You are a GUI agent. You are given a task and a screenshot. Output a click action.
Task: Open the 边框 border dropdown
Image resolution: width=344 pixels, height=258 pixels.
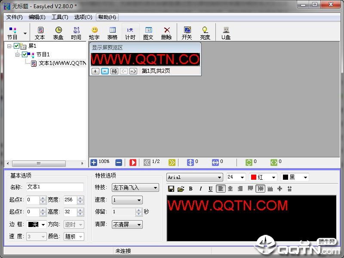(x=37, y=224)
